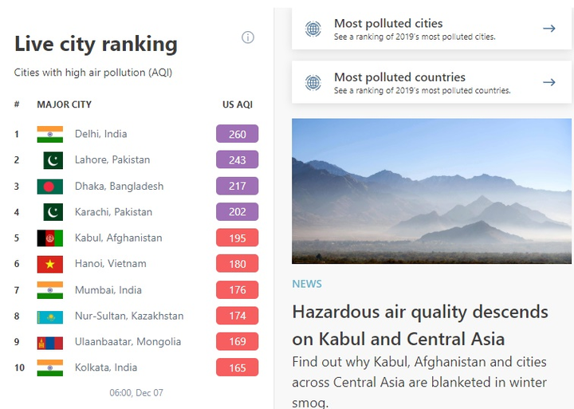Click the Afghanistan flag next to Kabul
The height and width of the screenshot is (409, 574).
(x=49, y=238)
